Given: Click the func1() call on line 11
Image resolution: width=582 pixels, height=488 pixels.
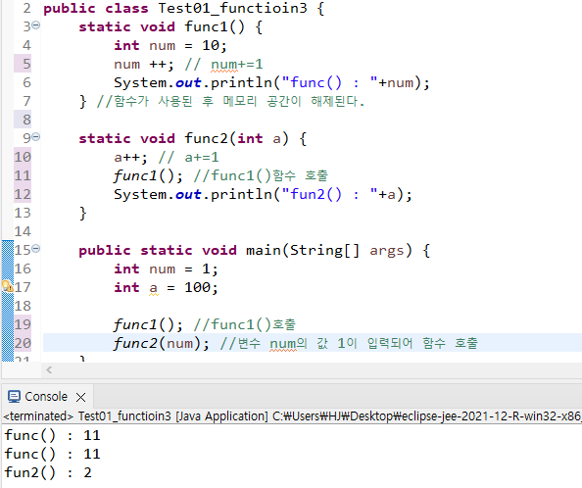Looking at the screenshot, I should point(148,176).
